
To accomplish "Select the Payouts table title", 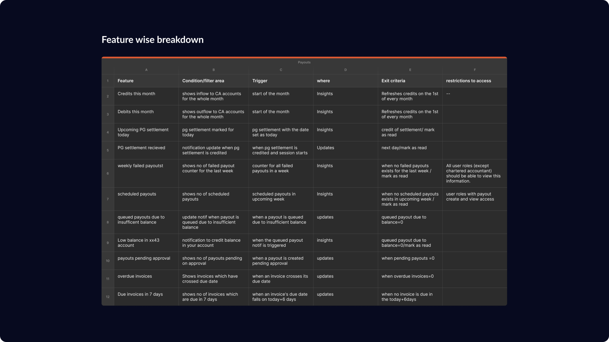I will tap(304, 62).
